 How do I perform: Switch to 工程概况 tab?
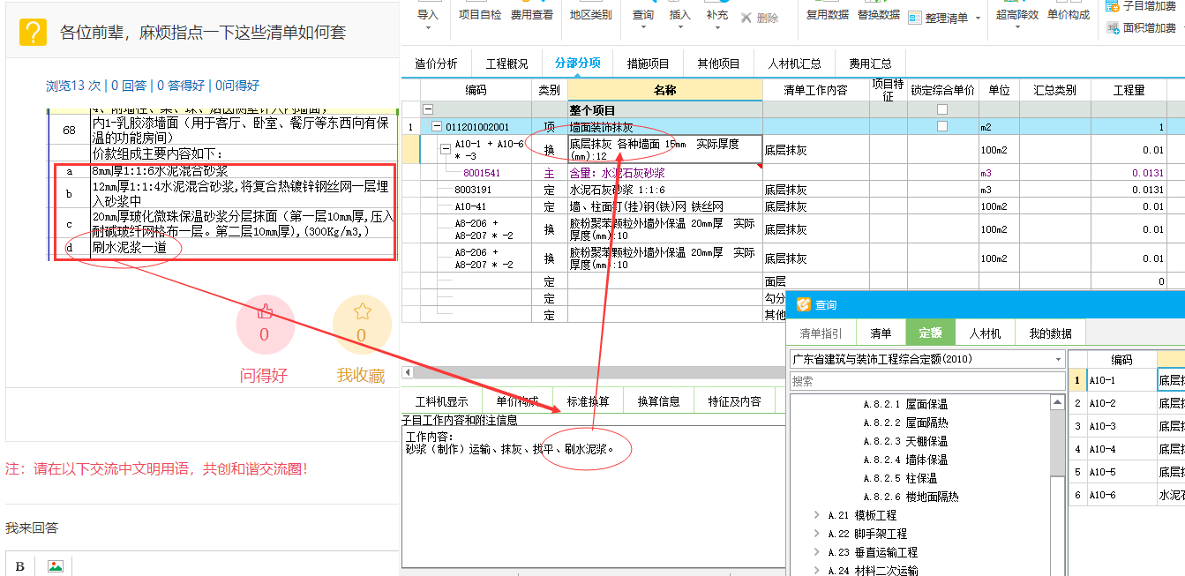tap(506, 64)
